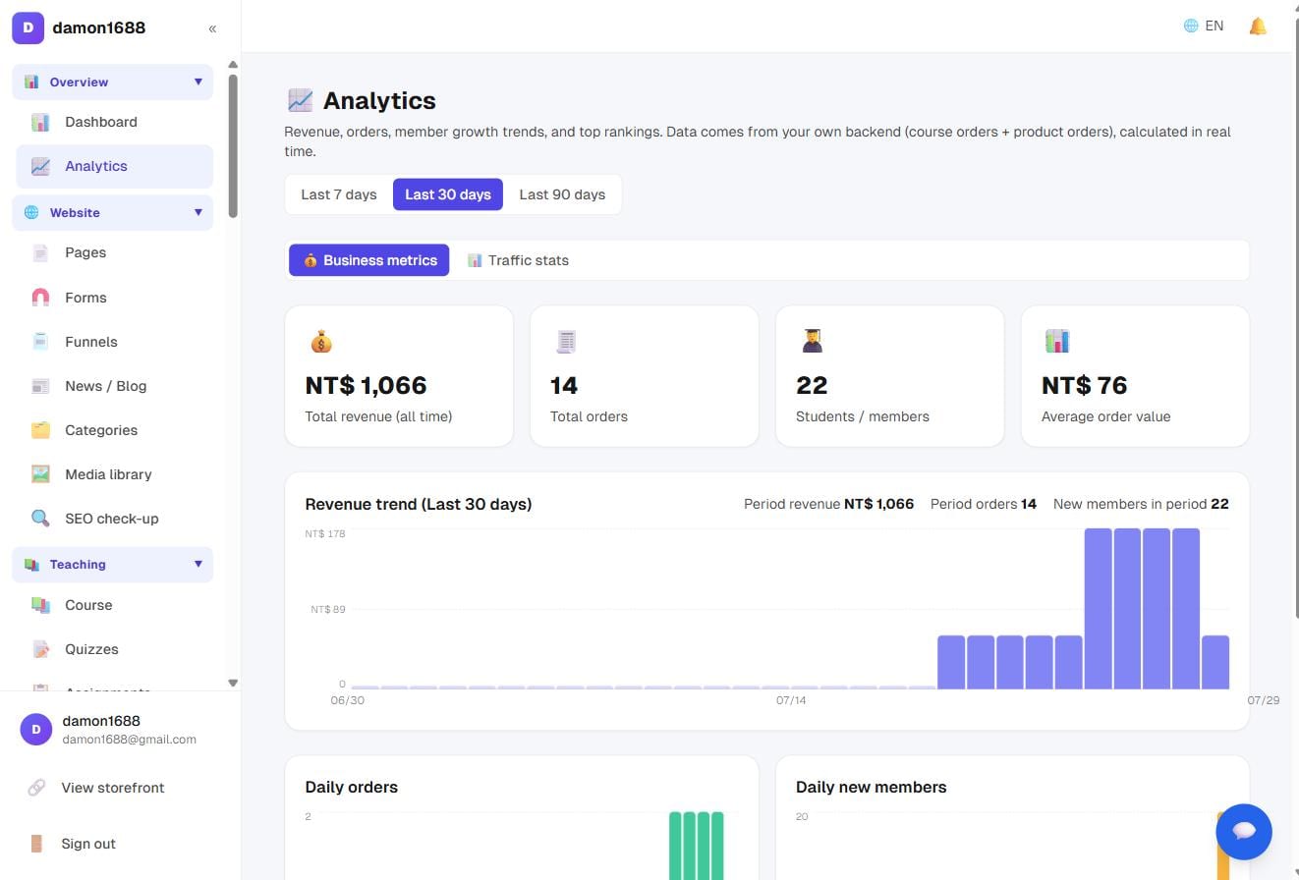
Task: Click the Overview section header
Action: tap(112, 82)
